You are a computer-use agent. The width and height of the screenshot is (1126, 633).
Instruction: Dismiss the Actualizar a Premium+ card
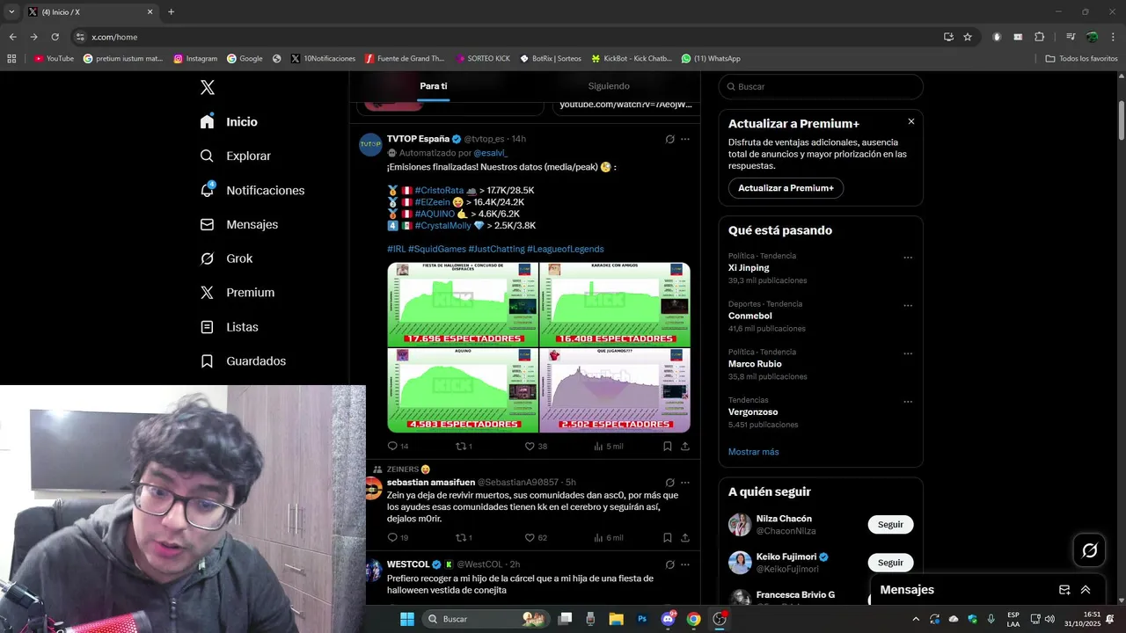911,121
